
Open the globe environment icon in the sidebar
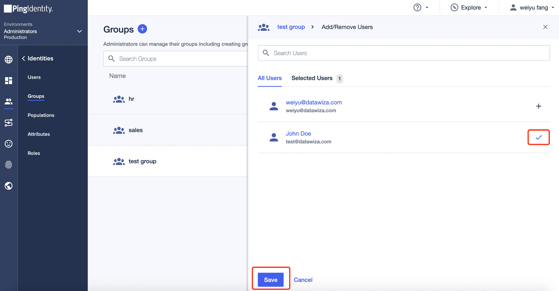tap(9, 60)
